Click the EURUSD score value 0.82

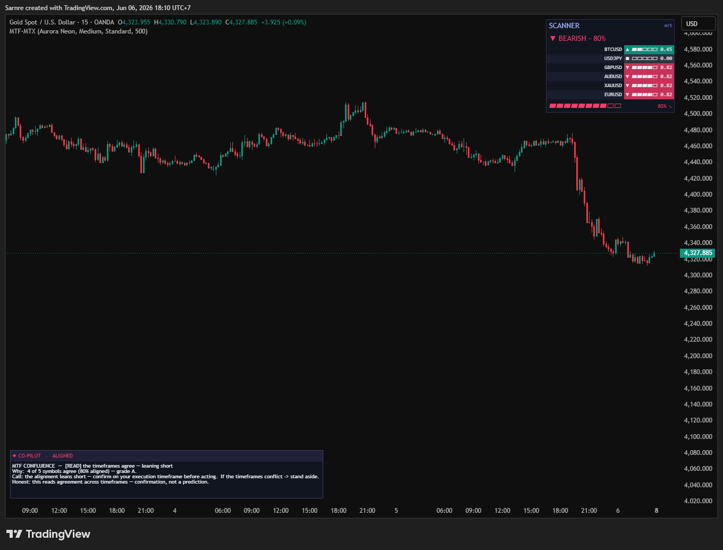pyautogui.click(x=666, y=95)
